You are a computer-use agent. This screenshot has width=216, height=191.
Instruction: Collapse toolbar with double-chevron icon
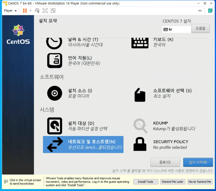tap(200, 11)
